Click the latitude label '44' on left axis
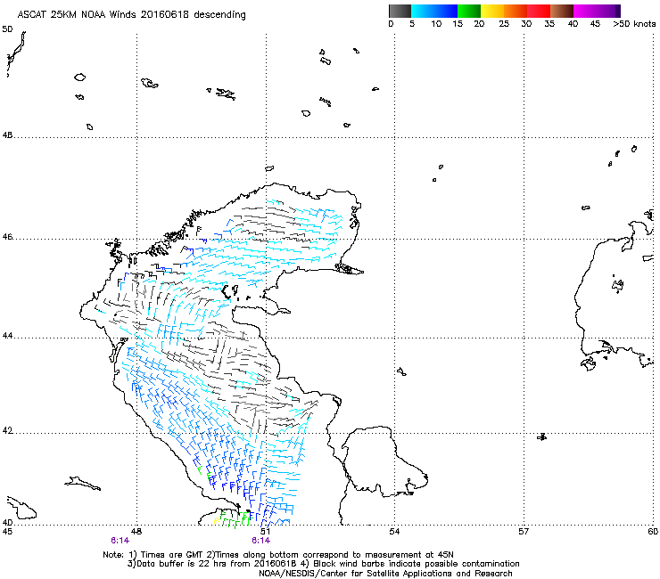 tap(7, 336)
